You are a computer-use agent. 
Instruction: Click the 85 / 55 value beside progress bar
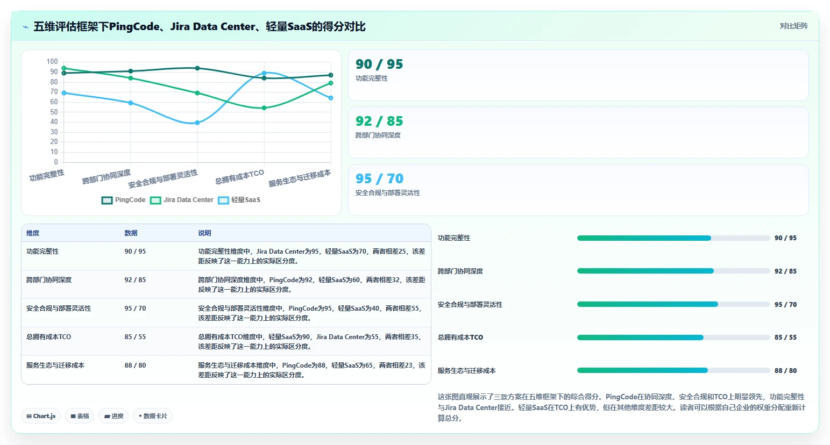(x=785, y=338)
